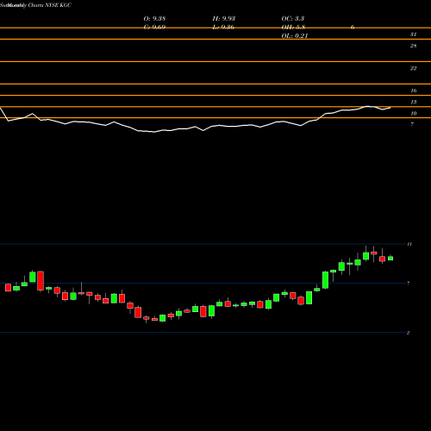
Task: Select the open value 'O: 9.38'
Action: [x=154, y=18]
